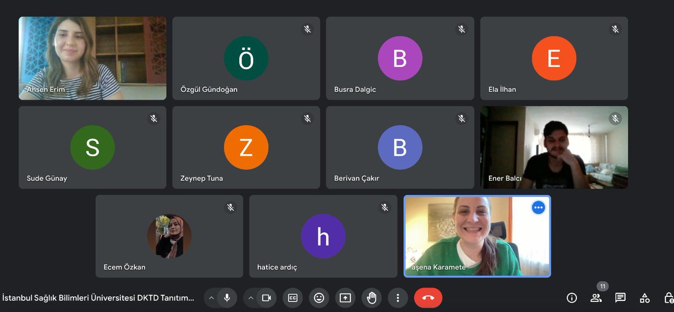Screen dimensions: 674x312
Task: Click the muted mic icon on Zeynep Tuna tile
Action: (307, 118)
